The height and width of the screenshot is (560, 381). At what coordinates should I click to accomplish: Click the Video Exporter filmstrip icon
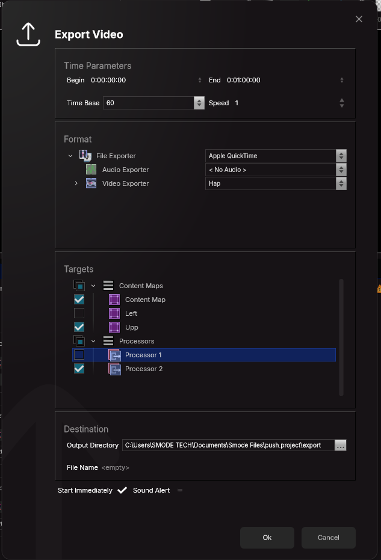91,183
